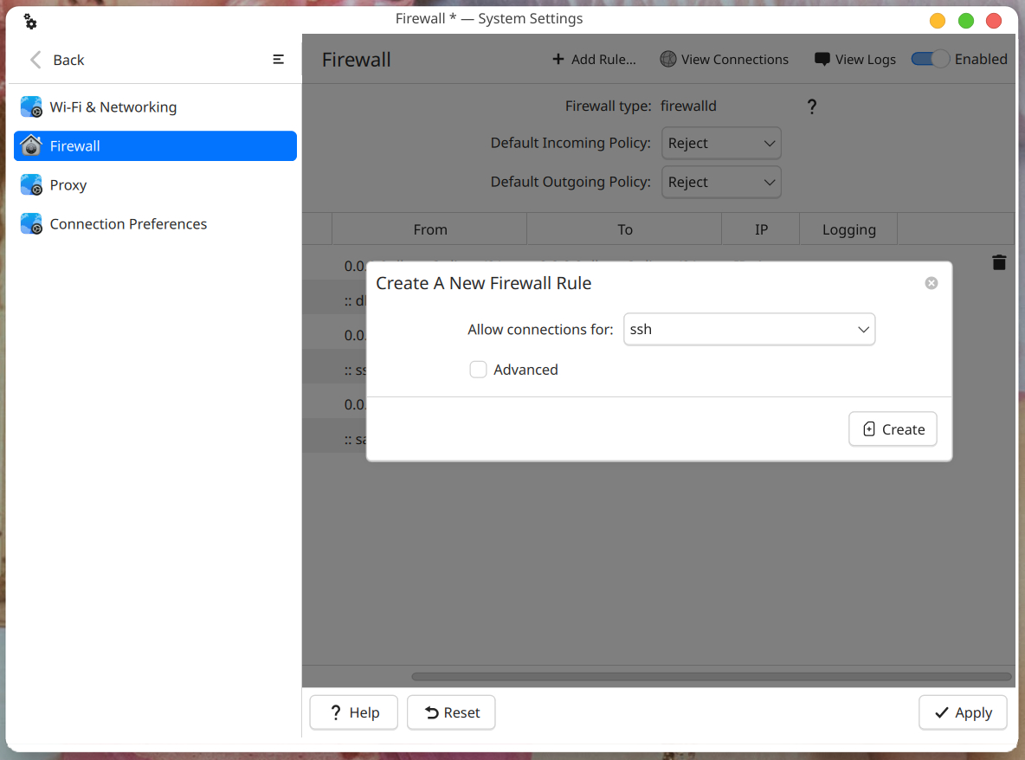Viewport: 1025px width, 760px height.
Task: Click the gear icon in title bar
Action: tap(30, 21)
